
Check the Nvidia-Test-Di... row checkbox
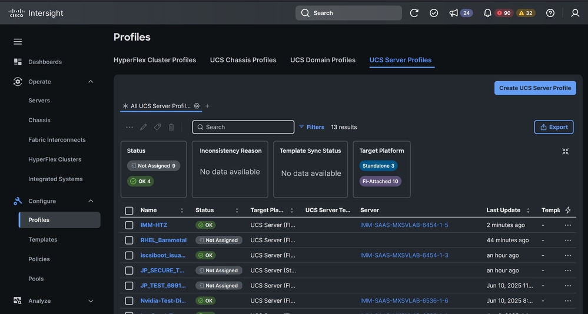pos(129,301)
